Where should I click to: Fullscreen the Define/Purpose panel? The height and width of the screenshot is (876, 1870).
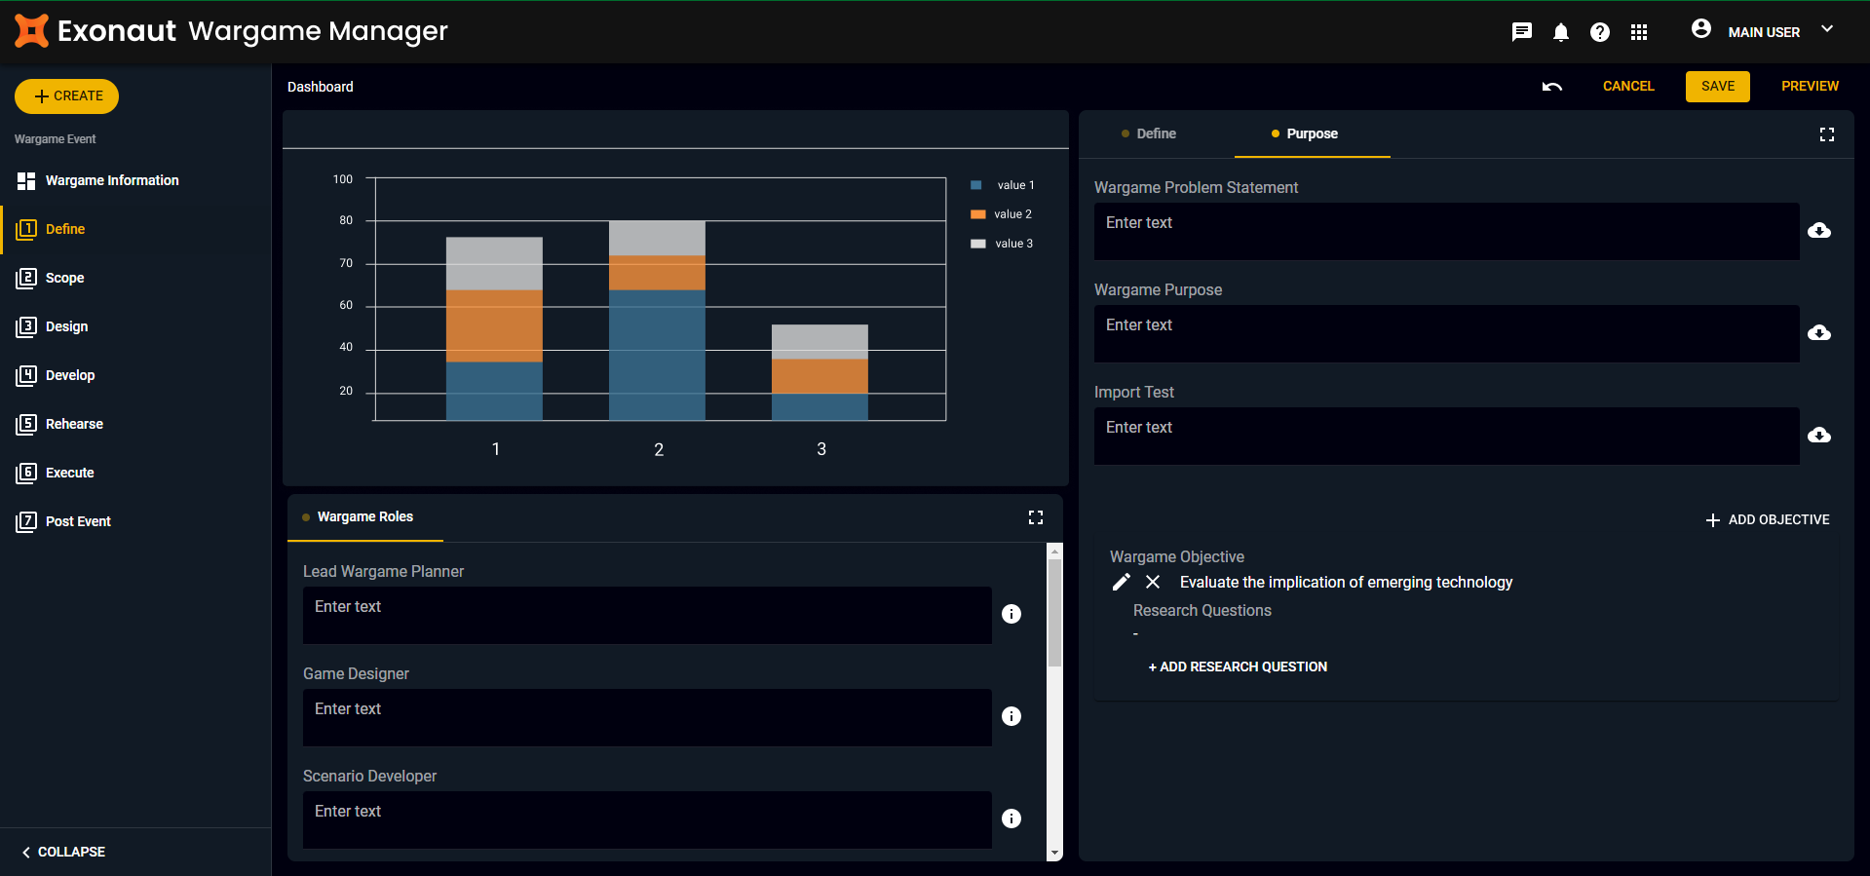(x=1826, y=134)
